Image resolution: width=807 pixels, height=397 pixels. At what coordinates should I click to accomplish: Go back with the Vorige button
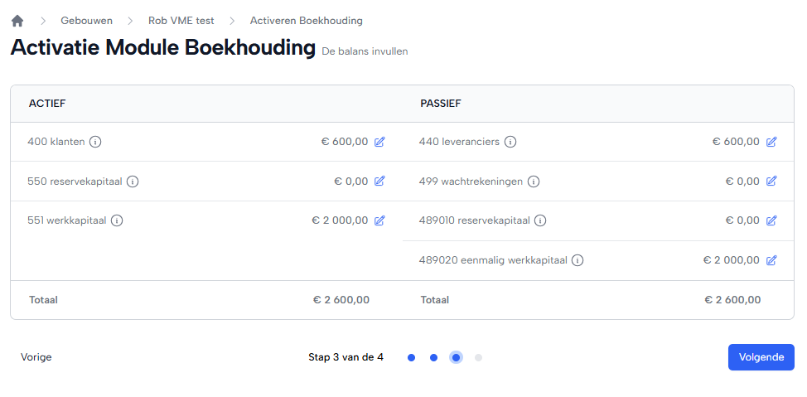36,357
